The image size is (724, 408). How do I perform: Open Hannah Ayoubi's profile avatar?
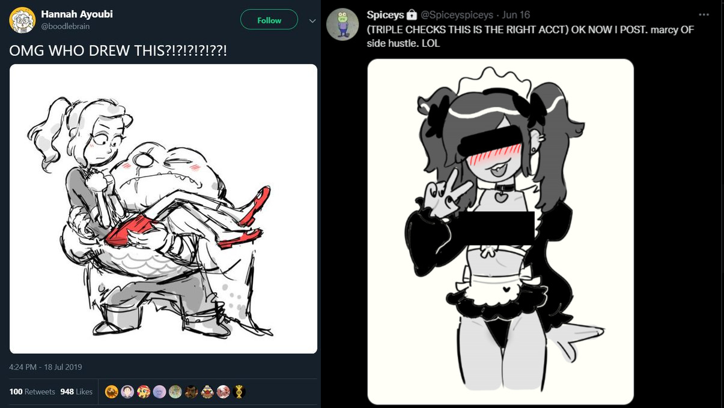pyautogui.click(x=22, y=20)
